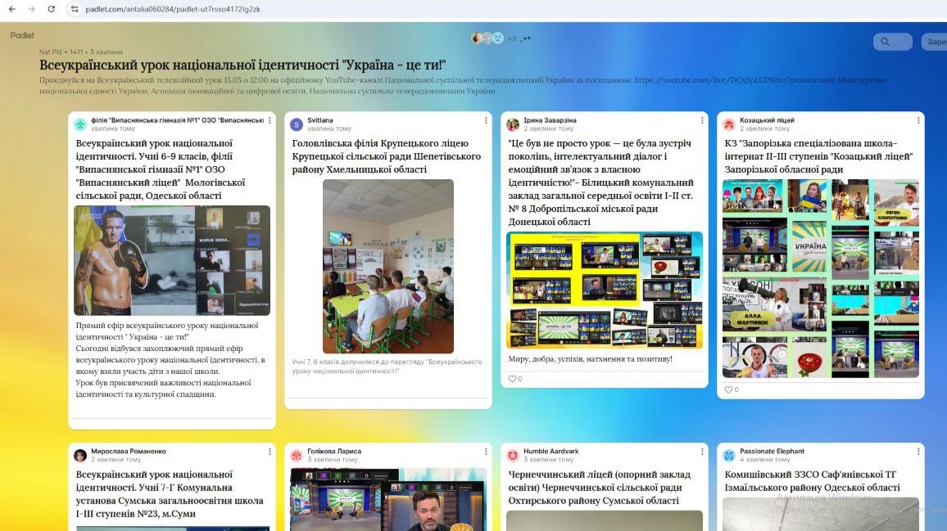
Task: Toggle heart like on Козацький ліцей post
Action: tap(728, 389)
